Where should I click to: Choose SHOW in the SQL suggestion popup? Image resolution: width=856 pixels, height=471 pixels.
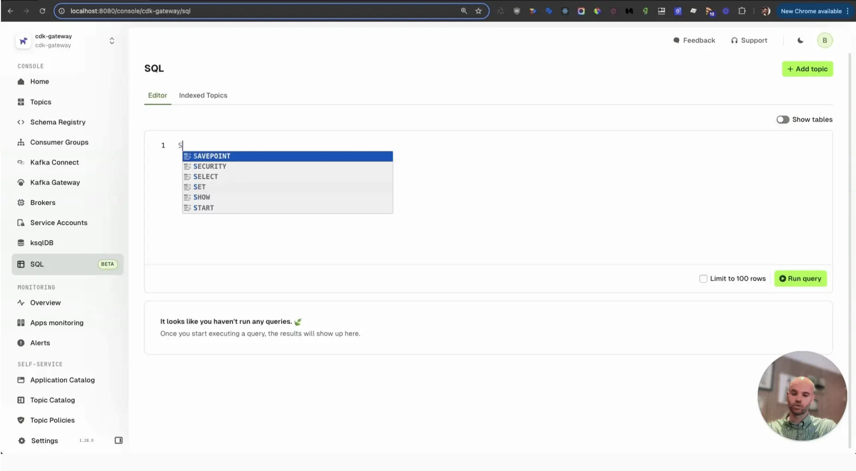pos(202,197)
